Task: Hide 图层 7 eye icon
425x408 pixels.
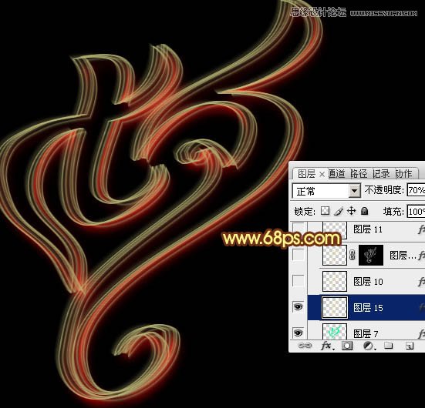Action: click(x=298, y=333)
